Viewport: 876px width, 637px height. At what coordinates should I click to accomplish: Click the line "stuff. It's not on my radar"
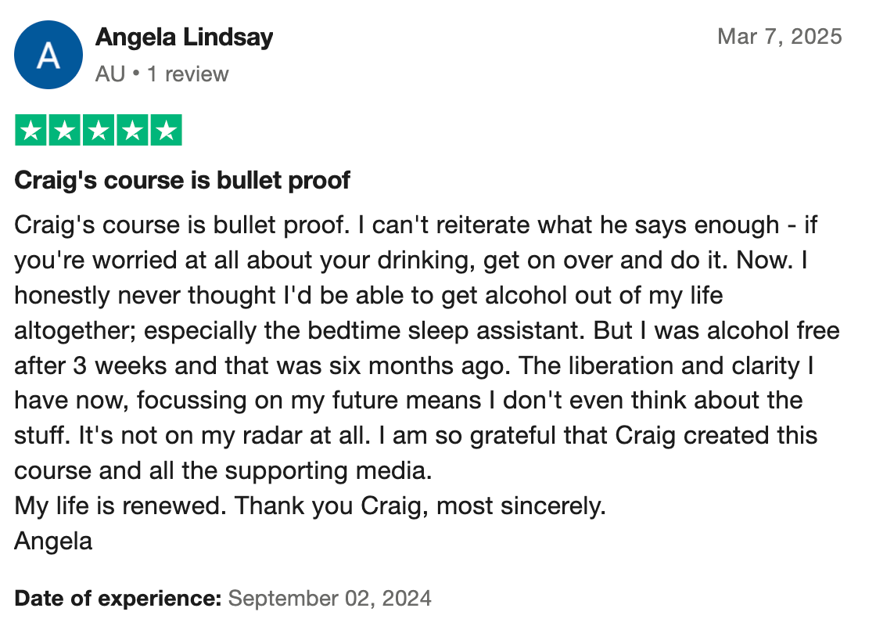(415, 436)
